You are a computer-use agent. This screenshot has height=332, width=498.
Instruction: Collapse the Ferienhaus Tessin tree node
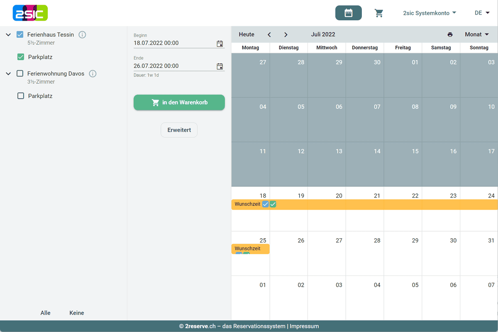[8, 35]
